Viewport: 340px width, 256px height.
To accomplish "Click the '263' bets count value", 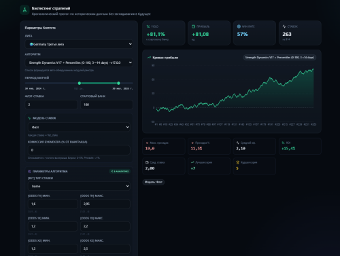I will coord(287,34).
